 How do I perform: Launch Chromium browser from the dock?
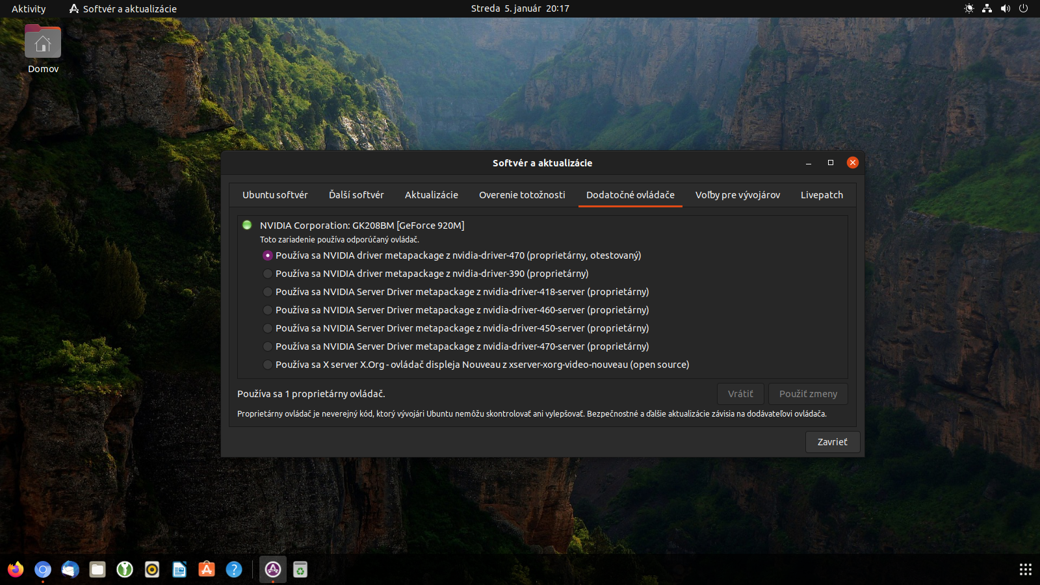point(43,569)
